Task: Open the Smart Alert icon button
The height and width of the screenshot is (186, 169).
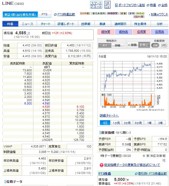Action: 96,5
